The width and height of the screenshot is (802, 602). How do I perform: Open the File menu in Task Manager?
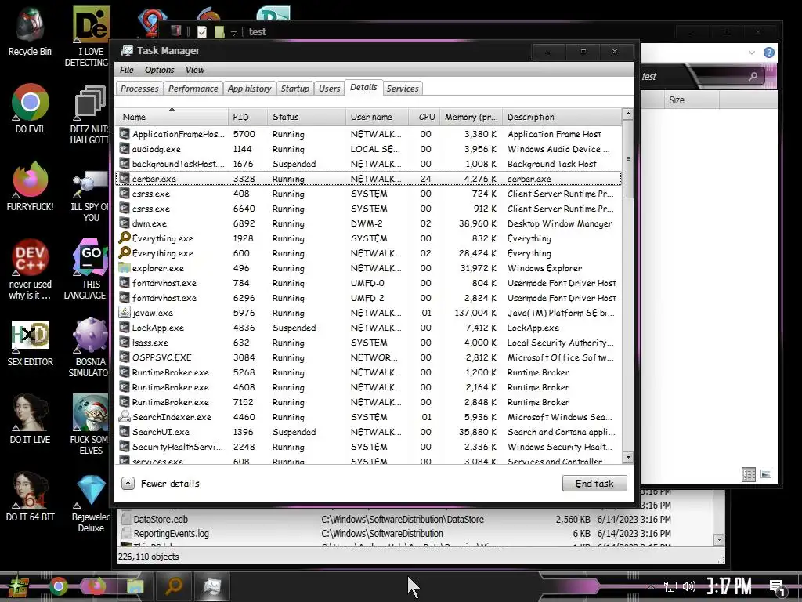[126, 70]
